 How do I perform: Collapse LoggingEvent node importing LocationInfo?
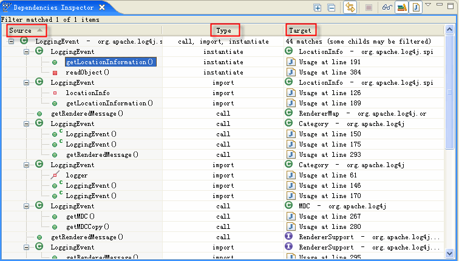coord(26,82)
